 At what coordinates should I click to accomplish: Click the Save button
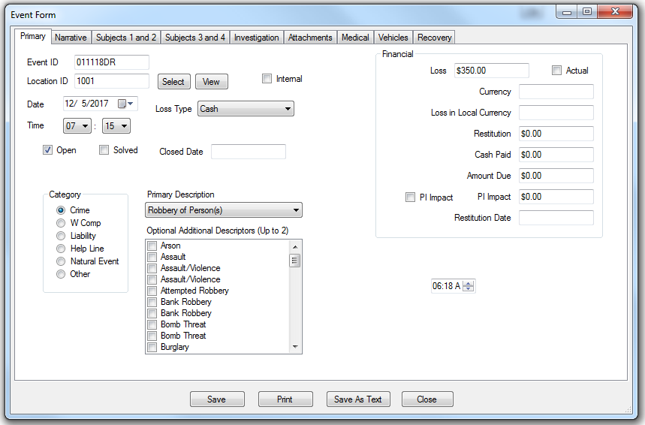[217, 399]
